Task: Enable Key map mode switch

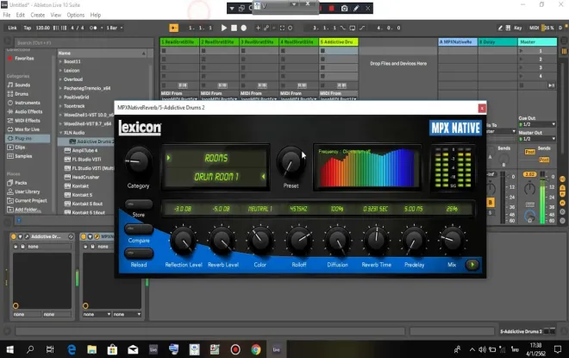Action: [518, 28]
